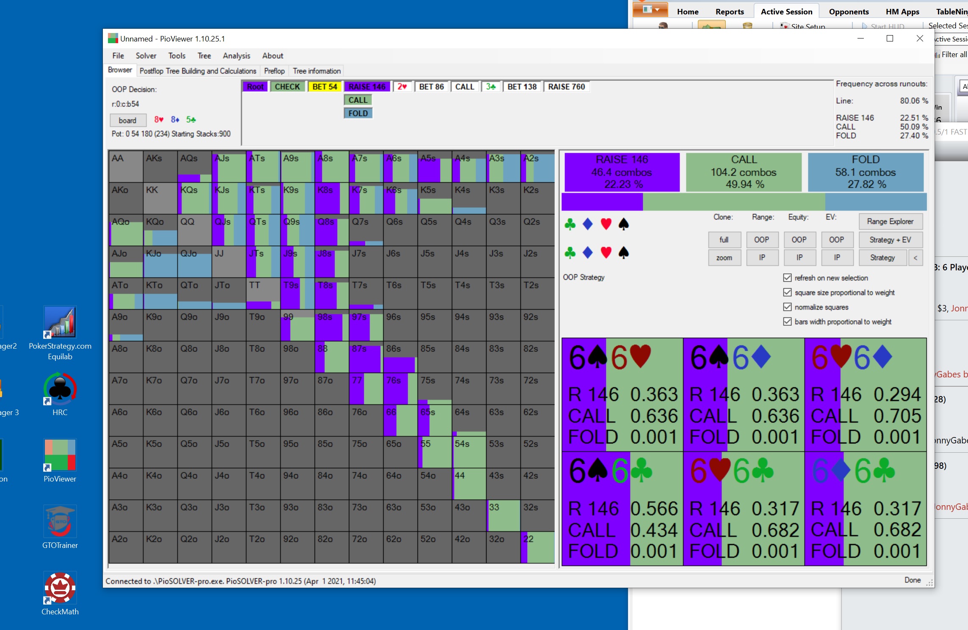Click the blue FOLD 58.1 combos summary box
The image size is (968, 630).
[866, 172]
